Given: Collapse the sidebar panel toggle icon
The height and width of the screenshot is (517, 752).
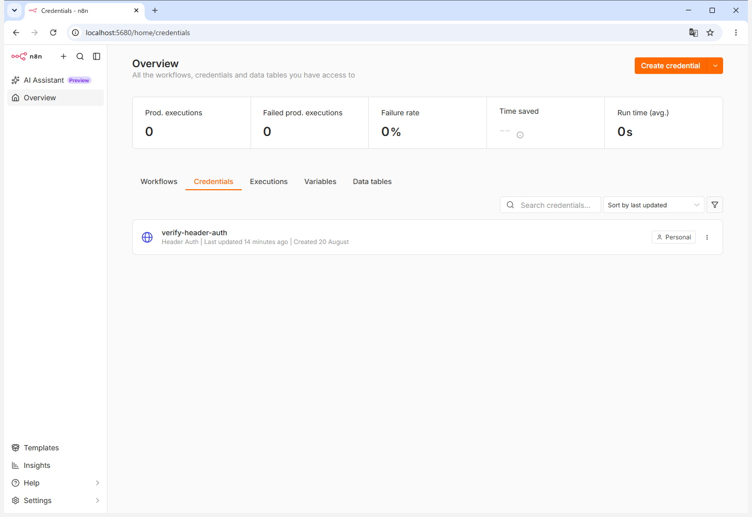Looking at the screenshot, I should (x=97, y=56).
